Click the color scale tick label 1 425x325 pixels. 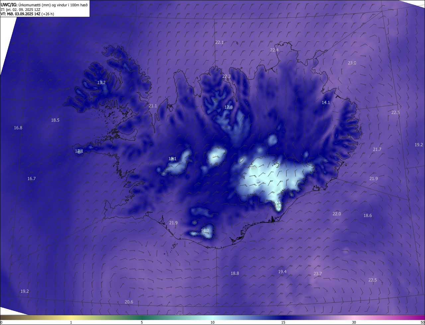(71, 323)
